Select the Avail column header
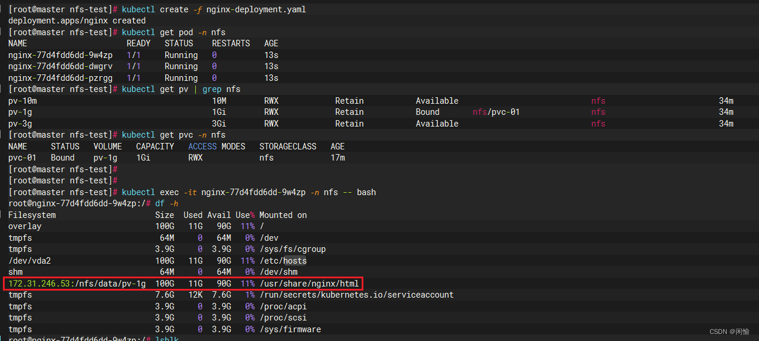This screenshot has width=759, height=341. [219, 215]
